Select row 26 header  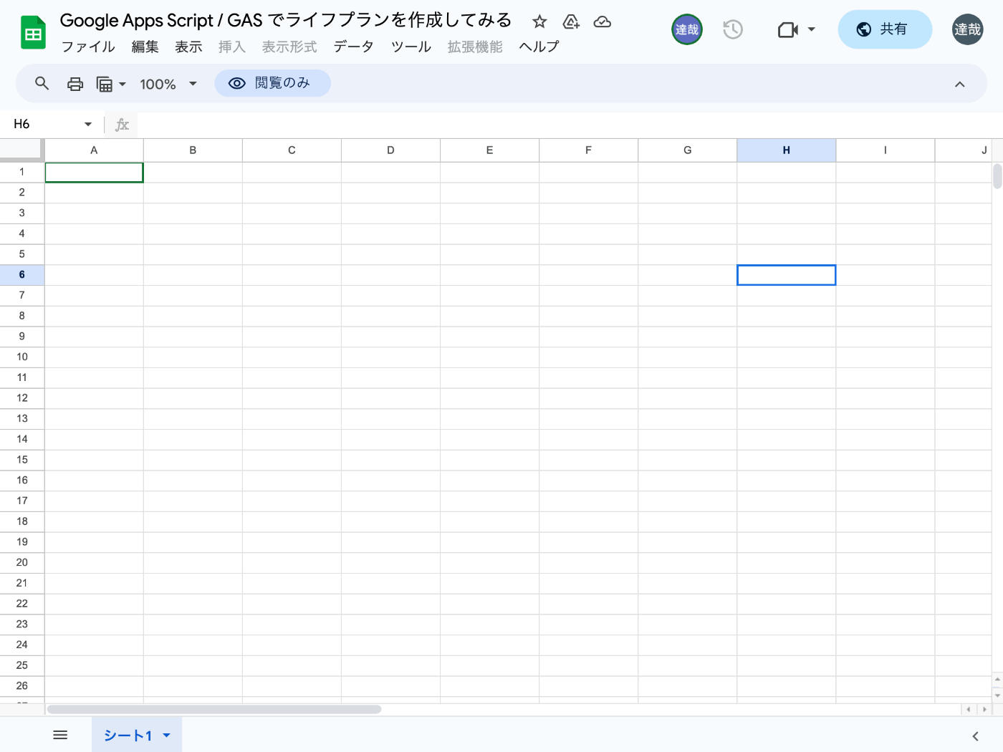point(21,686)
